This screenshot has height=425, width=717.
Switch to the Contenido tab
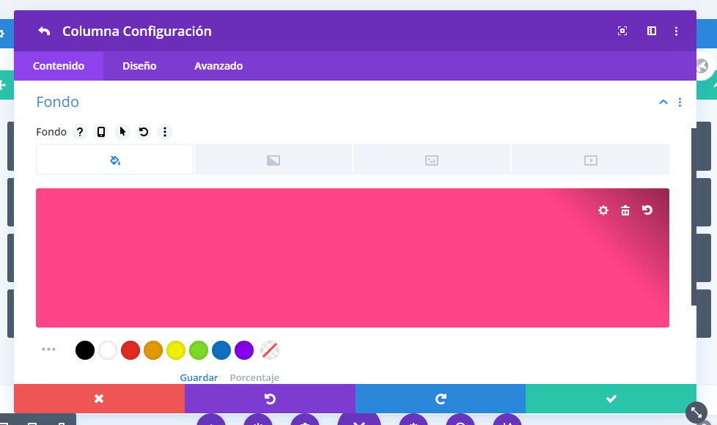(59, 66)
